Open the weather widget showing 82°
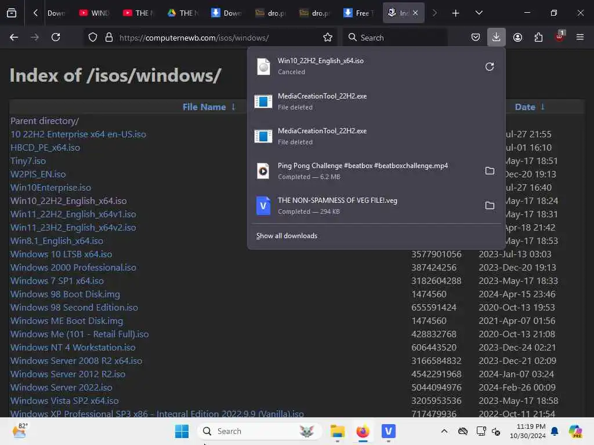 [x=20, y=431]
